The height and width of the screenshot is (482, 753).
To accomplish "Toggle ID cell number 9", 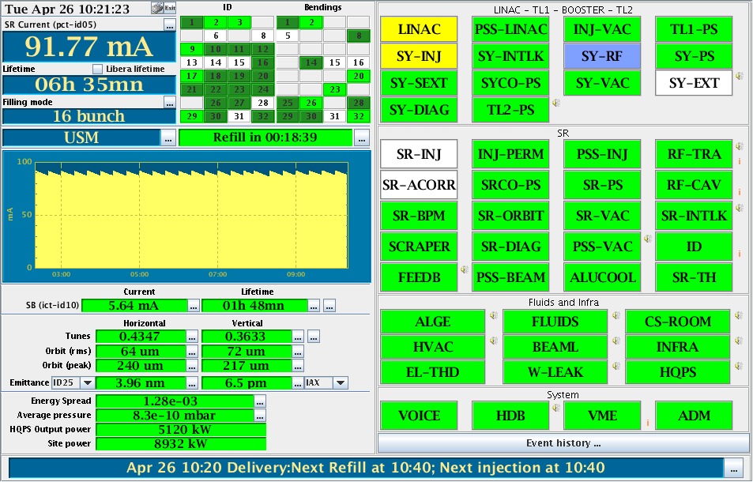I will tap(191, 49).
